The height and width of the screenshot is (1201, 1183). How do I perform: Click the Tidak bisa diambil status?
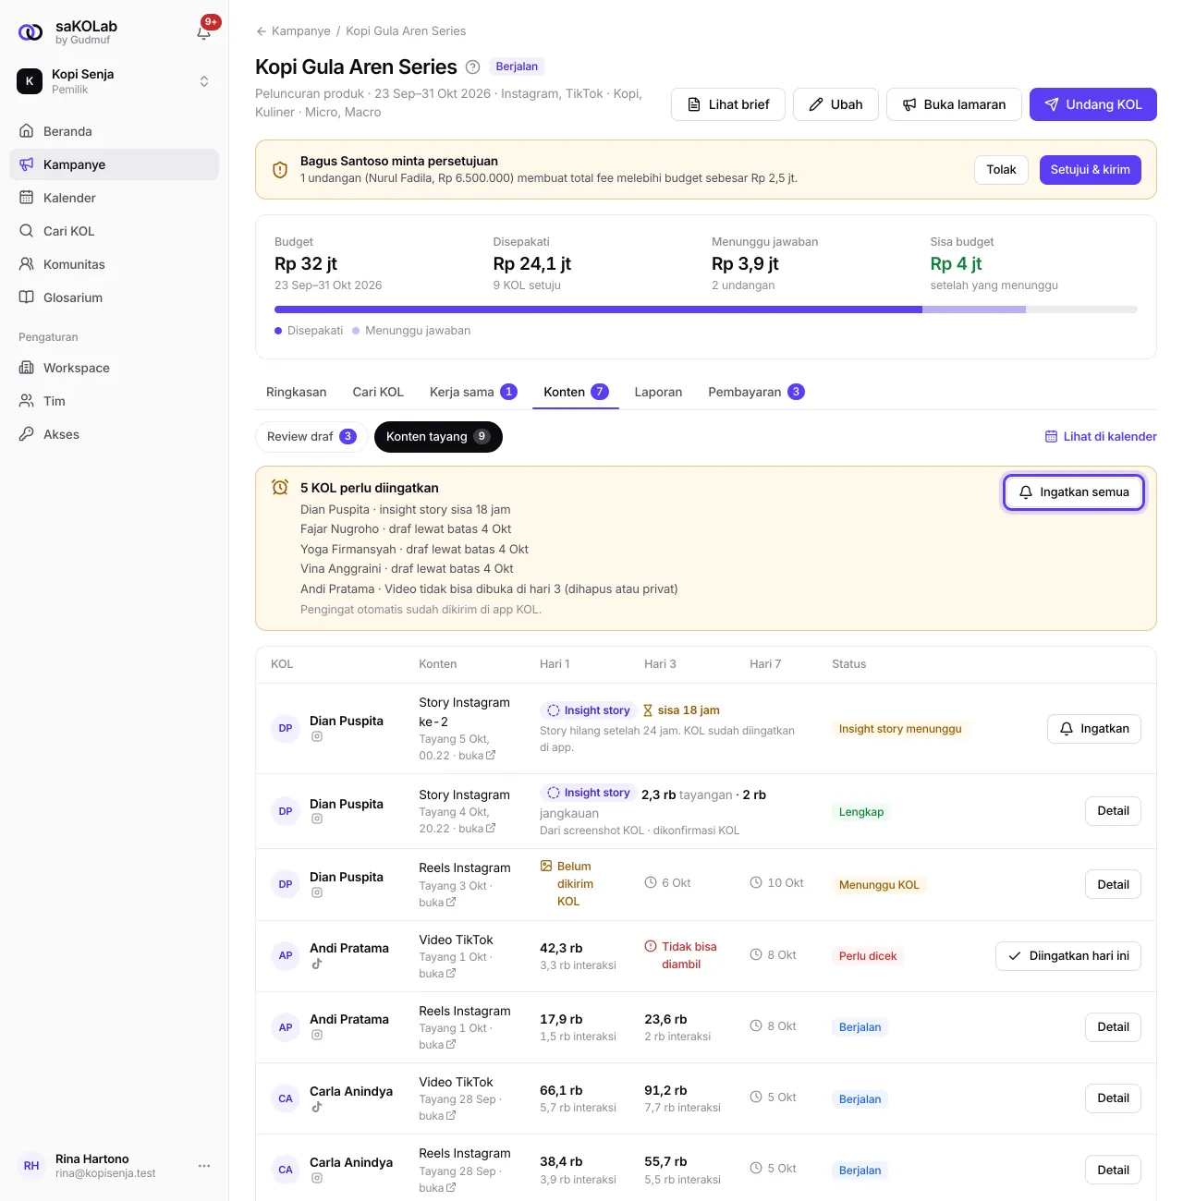681,955
